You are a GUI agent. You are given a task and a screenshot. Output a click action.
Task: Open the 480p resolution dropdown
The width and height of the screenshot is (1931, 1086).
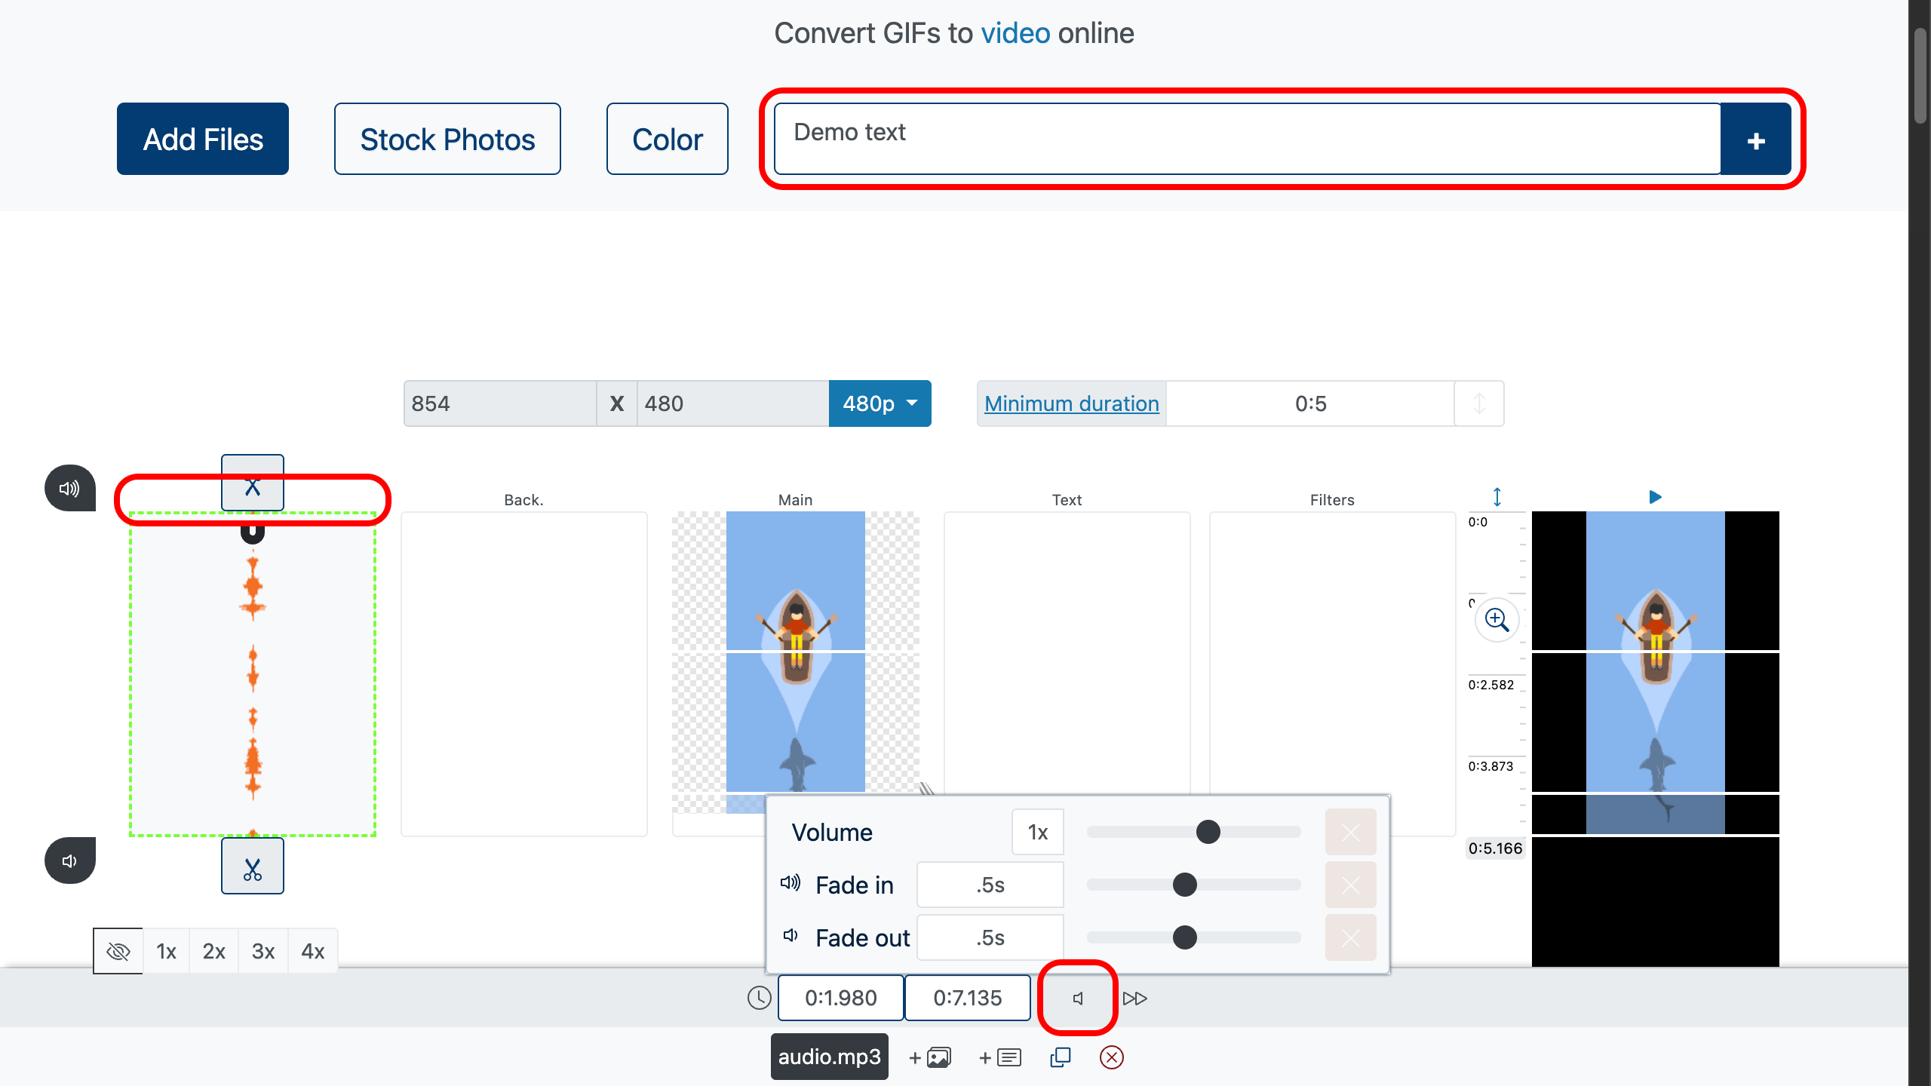880,403
